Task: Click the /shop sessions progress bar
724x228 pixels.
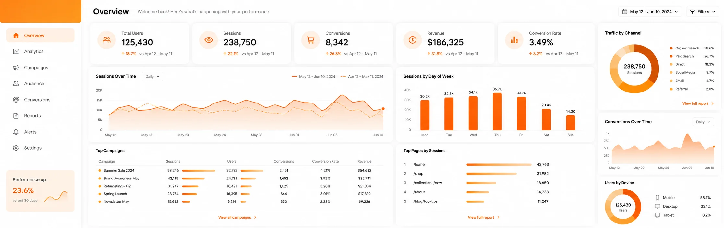Action: [x=491, y=174]
